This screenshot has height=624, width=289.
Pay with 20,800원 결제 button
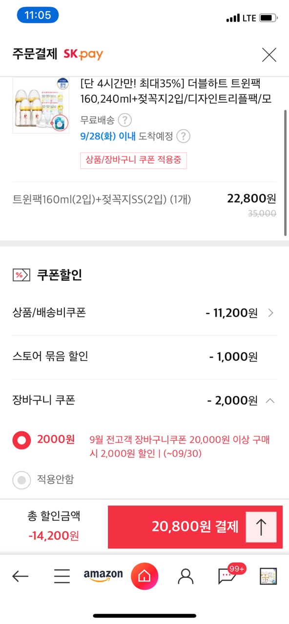click(195, 527)
